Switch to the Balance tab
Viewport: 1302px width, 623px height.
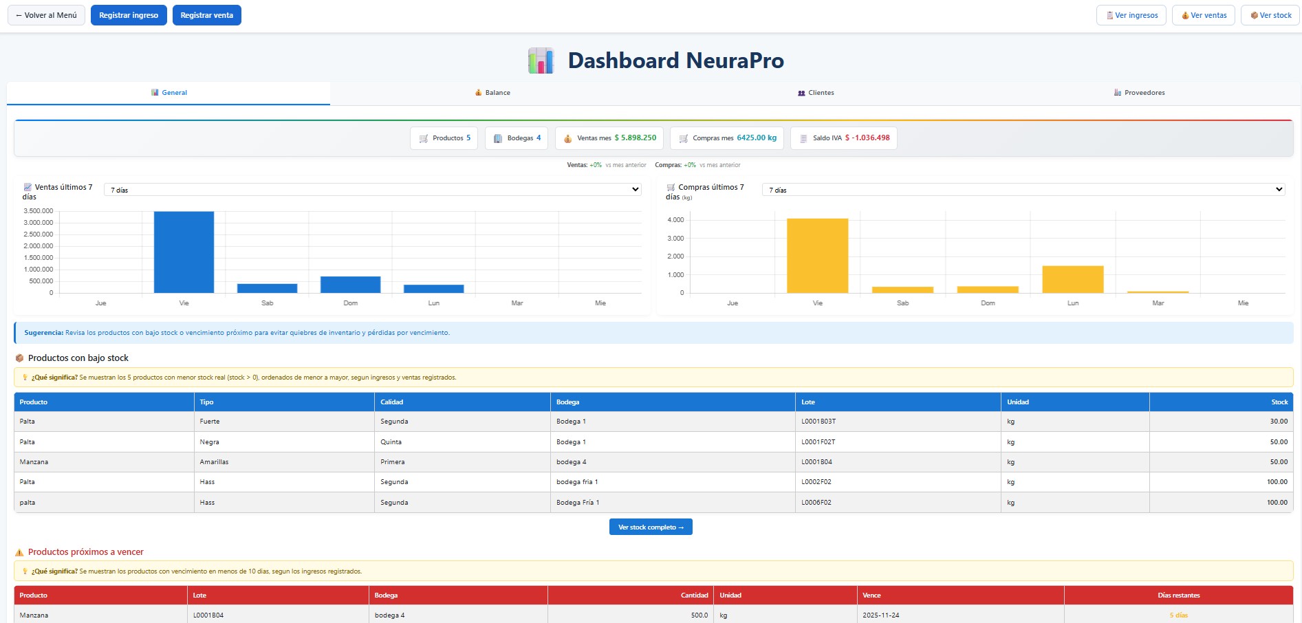(x=492, y=92)
